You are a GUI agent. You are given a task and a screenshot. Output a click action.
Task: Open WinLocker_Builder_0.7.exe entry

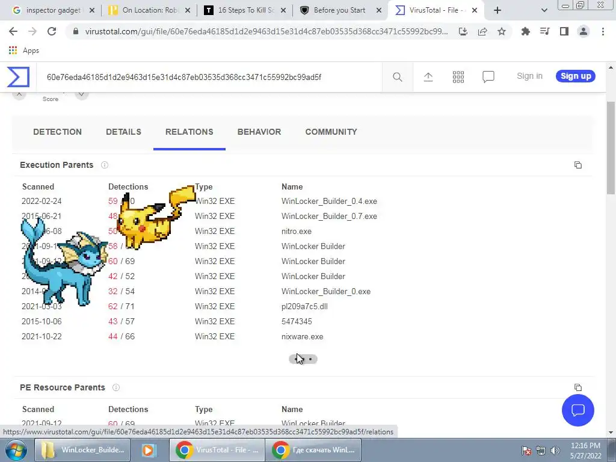(x=329, y=216)
